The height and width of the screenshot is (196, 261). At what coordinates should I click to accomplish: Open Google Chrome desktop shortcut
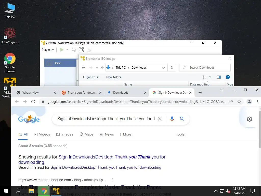10,63
